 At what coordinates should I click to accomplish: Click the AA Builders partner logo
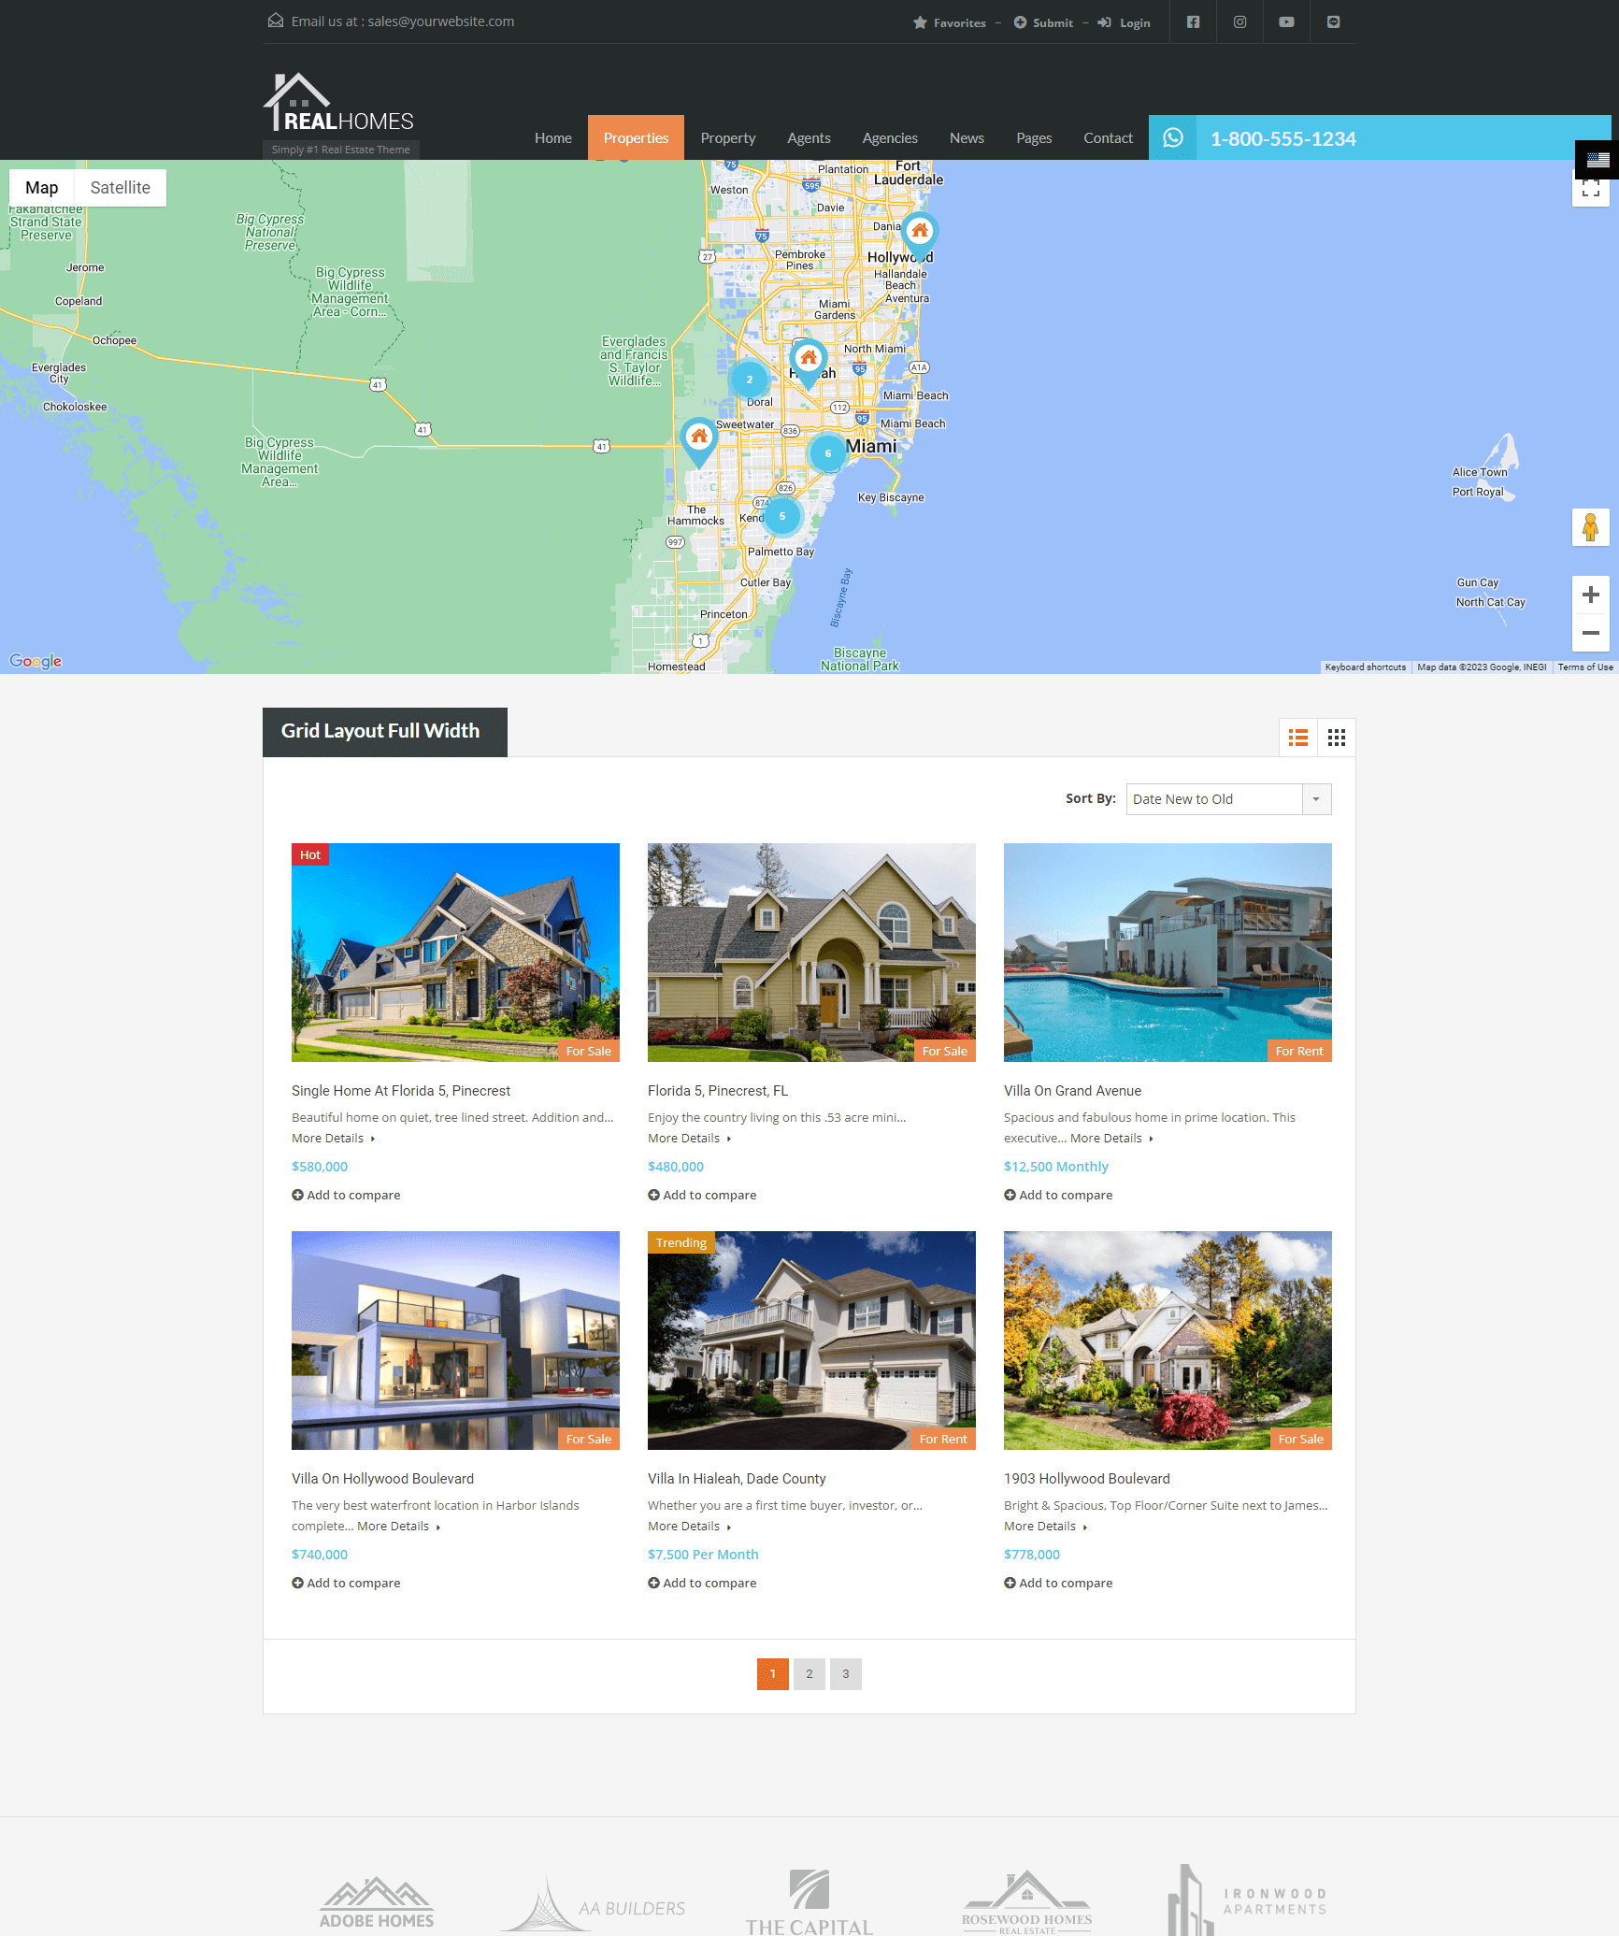(593, 1903)
